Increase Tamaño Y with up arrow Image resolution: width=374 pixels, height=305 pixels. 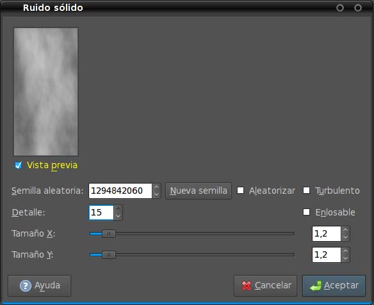pyautogui.click(x=345, y=251)
